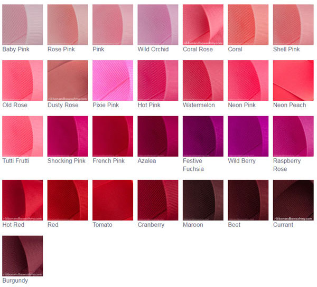Select the Pixie Pink swatch image
Screen dimensions: 317x287
(x=113, y=80)
